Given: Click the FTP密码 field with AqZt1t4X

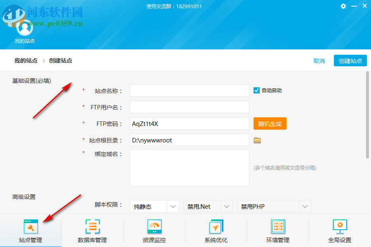Looking at the screenshot, I should [x=190, y=123].
